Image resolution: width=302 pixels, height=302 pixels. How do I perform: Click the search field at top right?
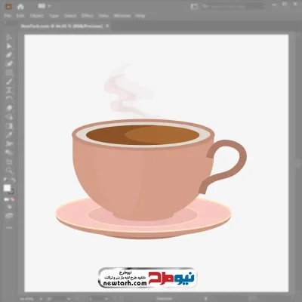click(233, 6)
